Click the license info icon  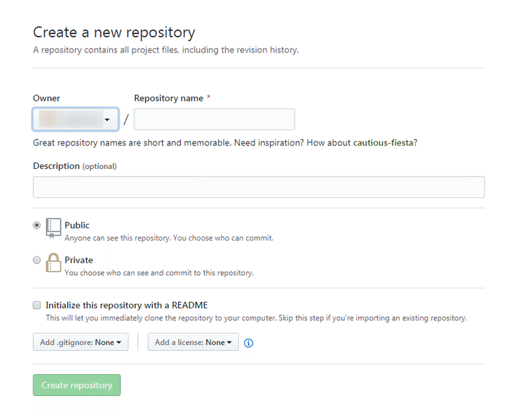(x=249, y=343)
